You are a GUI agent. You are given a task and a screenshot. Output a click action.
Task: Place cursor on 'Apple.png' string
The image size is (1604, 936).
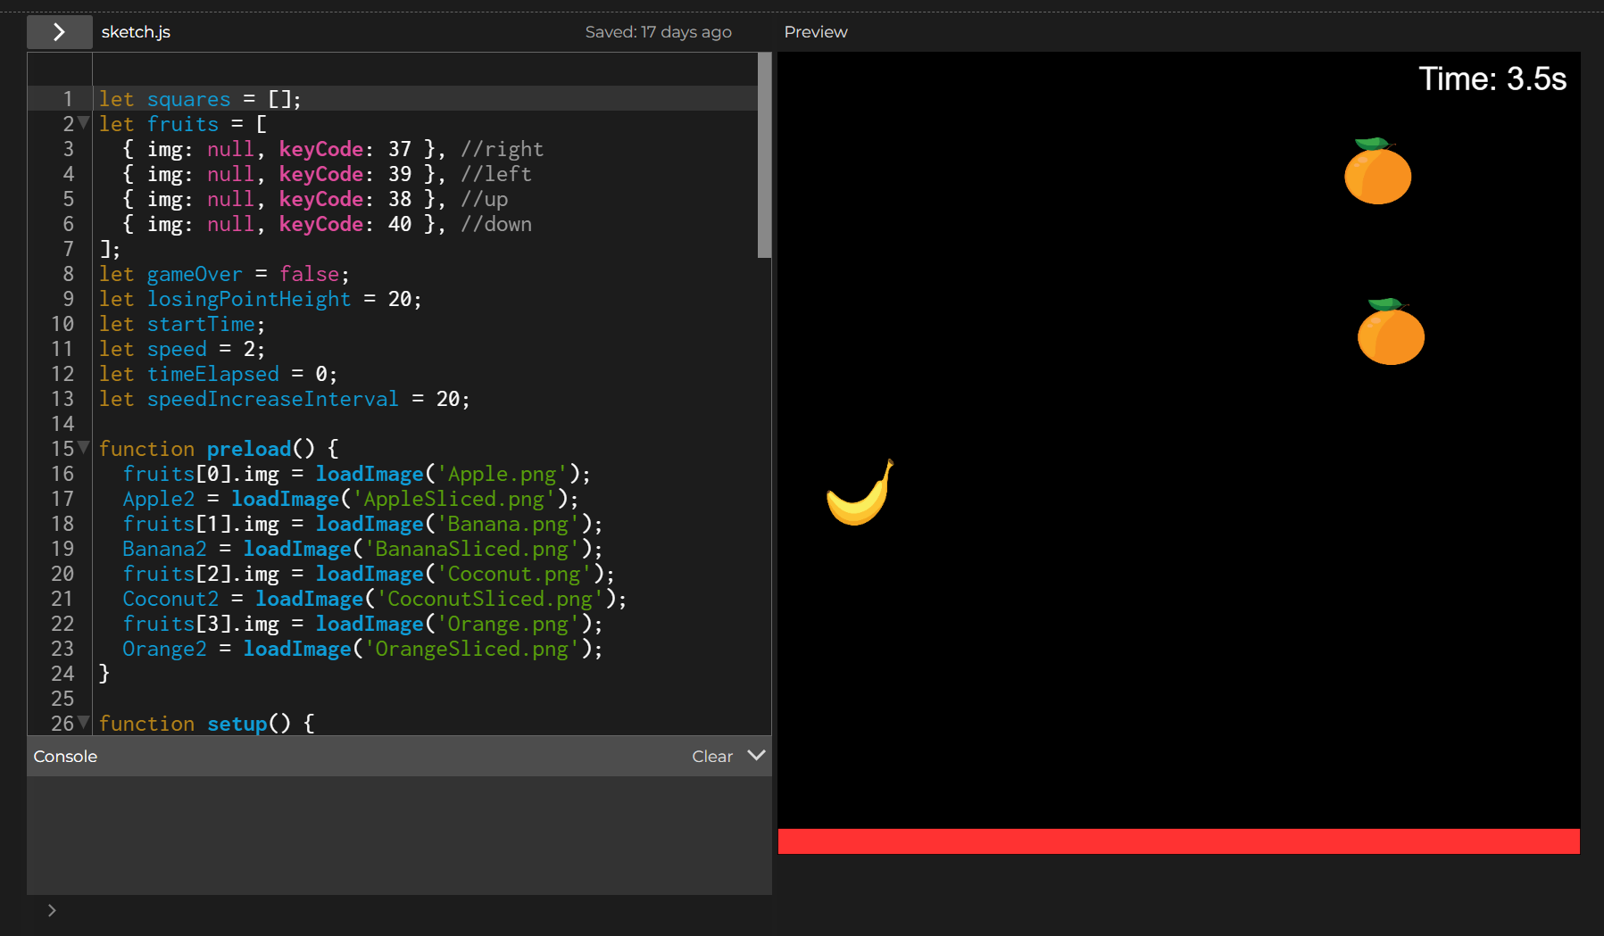[503, 475]
